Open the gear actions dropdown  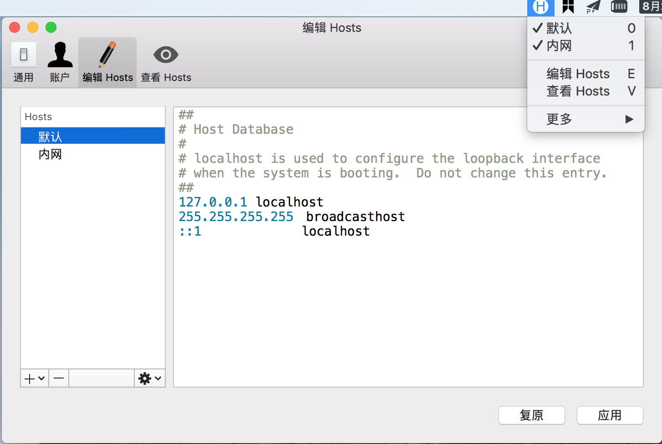point(150,378)
